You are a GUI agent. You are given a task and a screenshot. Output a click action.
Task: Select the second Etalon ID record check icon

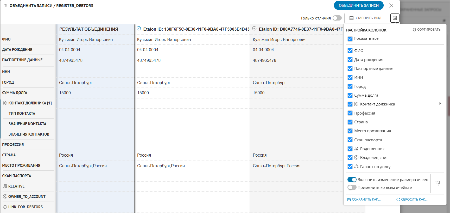[254, 29]
